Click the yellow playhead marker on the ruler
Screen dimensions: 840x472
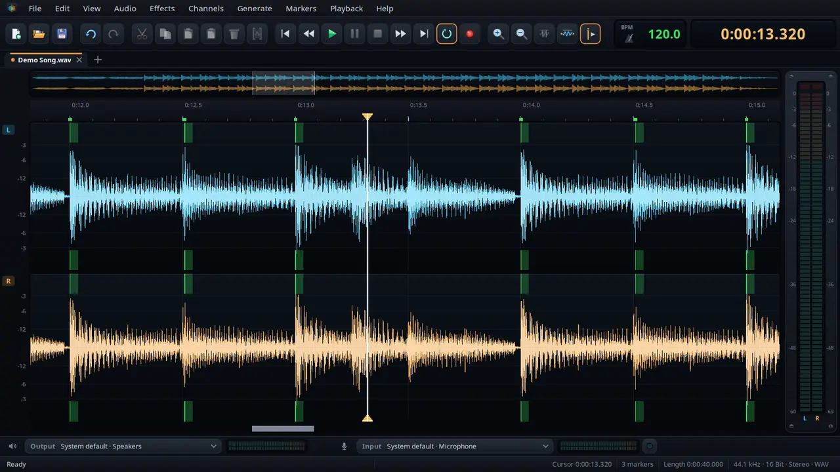pyautogui.click(x=367, y=117)
